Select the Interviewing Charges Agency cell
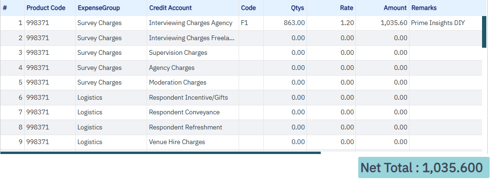 [x=193, y=23]
